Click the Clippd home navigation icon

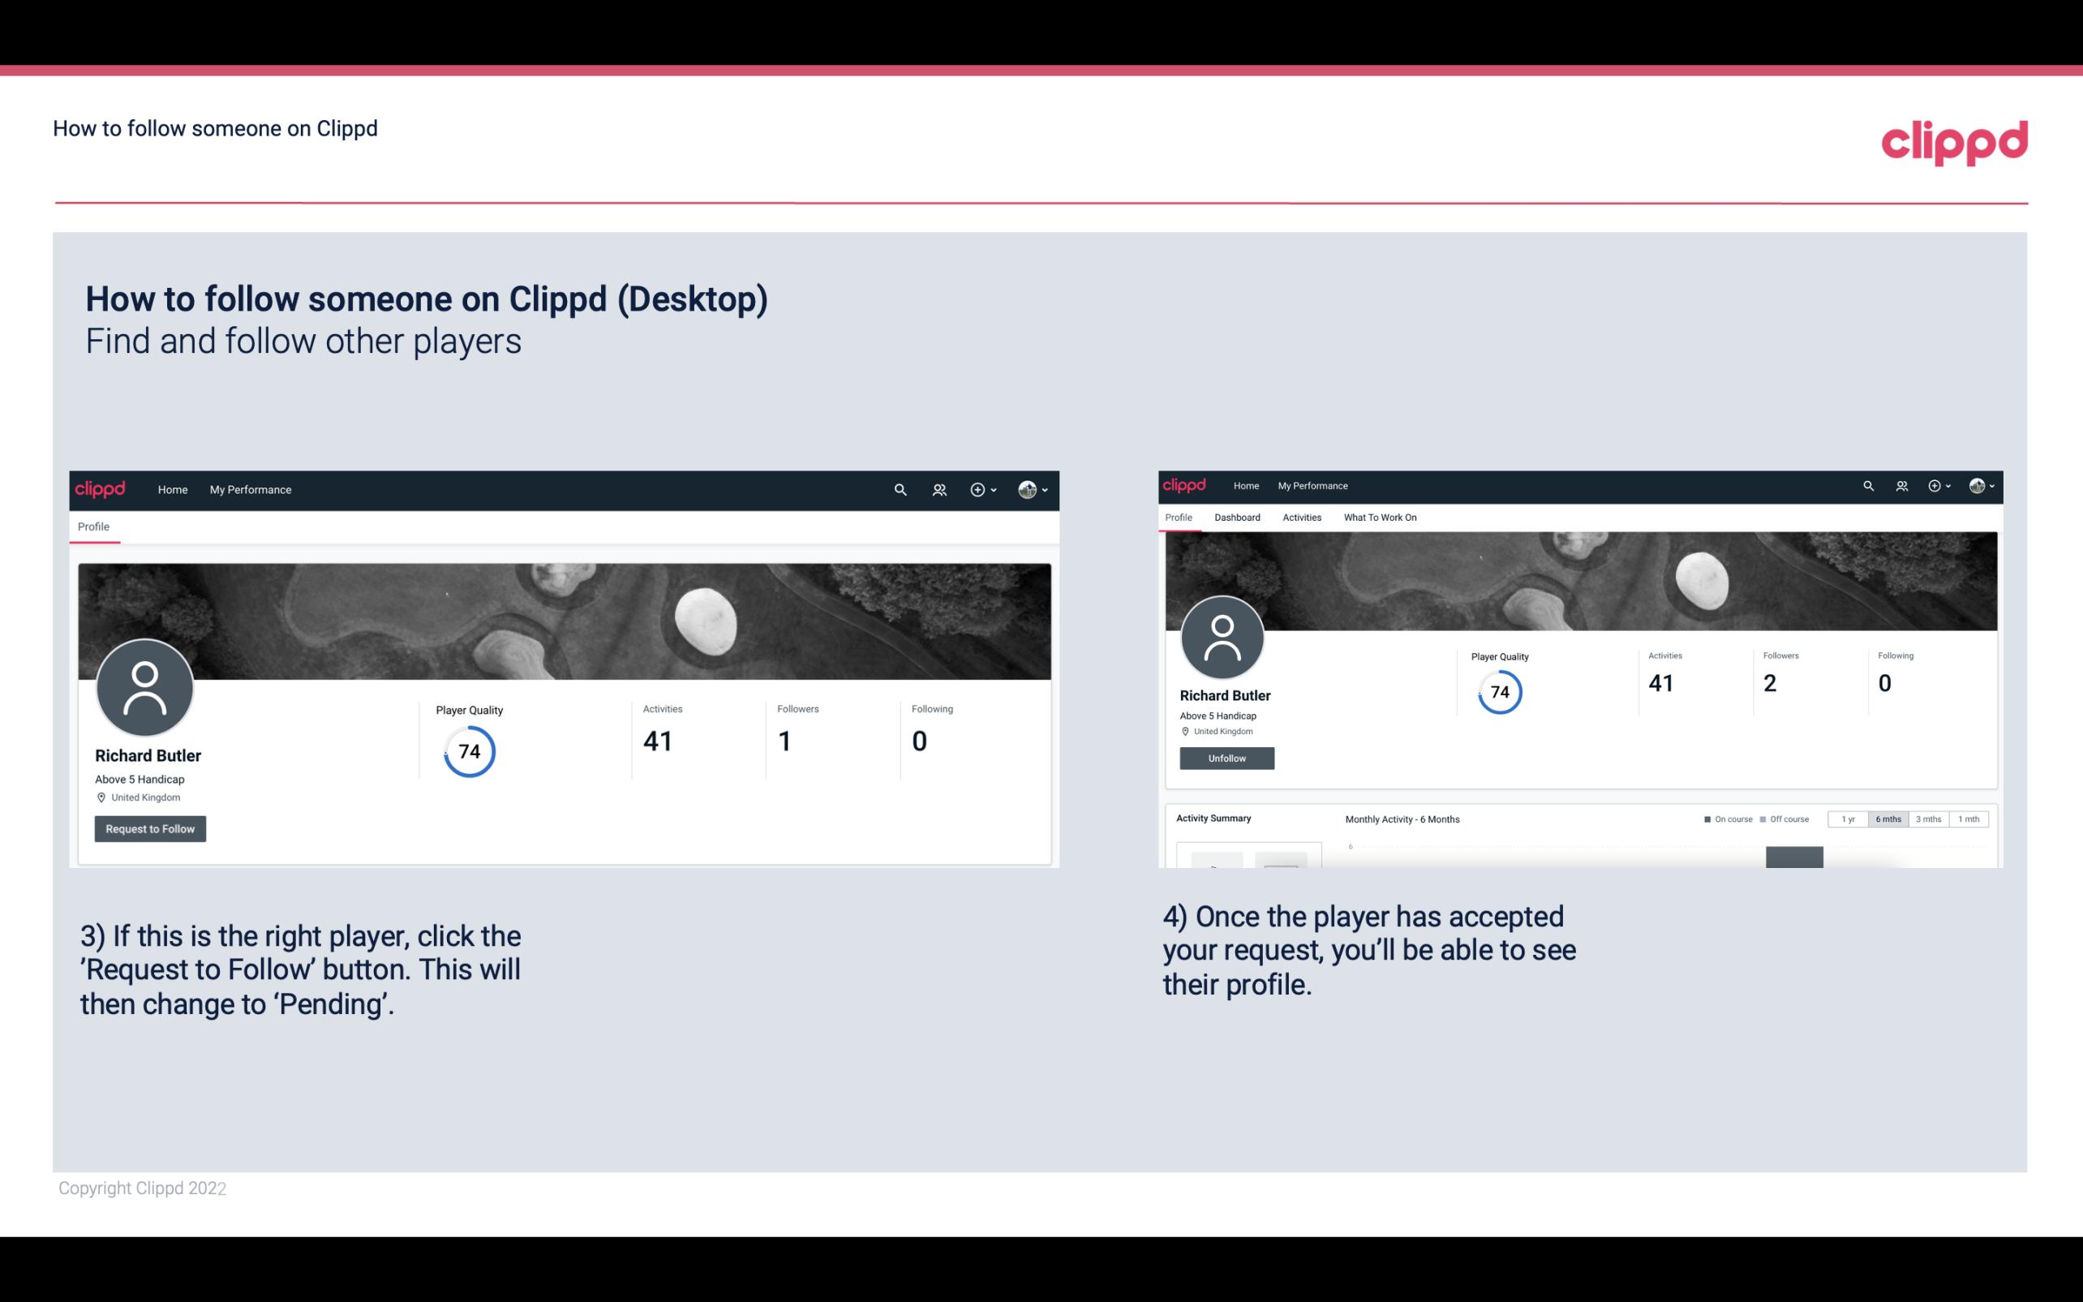pos(99,489)
